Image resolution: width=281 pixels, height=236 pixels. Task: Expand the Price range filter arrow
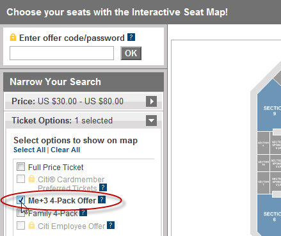(x=151, y=101)
